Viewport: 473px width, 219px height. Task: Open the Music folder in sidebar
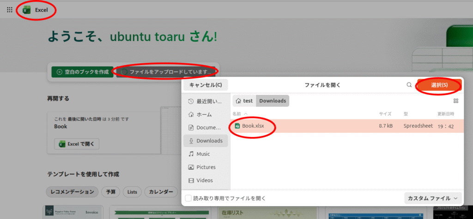pyautogui.click(x=203, y=154)
